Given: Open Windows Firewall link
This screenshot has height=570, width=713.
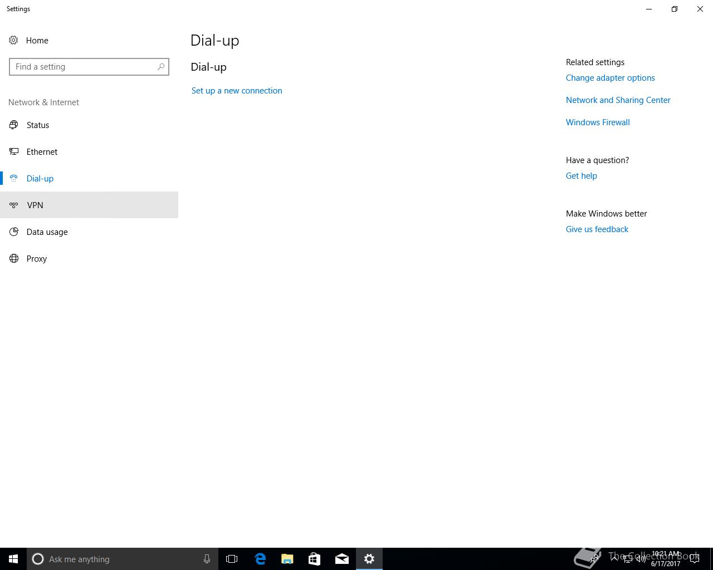Looking at the screenshot, I should tap(598, 122).
